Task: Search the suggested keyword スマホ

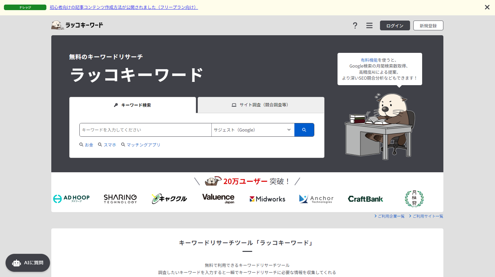Action: [110, 145]
